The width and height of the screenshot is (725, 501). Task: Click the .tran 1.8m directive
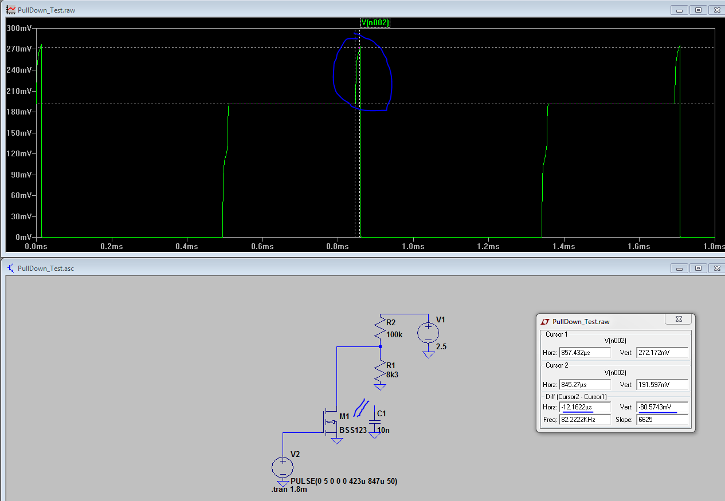[289, 490]
